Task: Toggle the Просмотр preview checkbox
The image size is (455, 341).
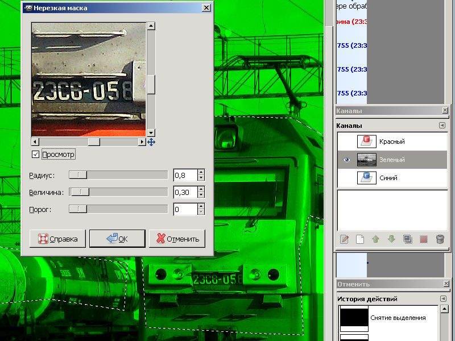Action: point(36,155)
